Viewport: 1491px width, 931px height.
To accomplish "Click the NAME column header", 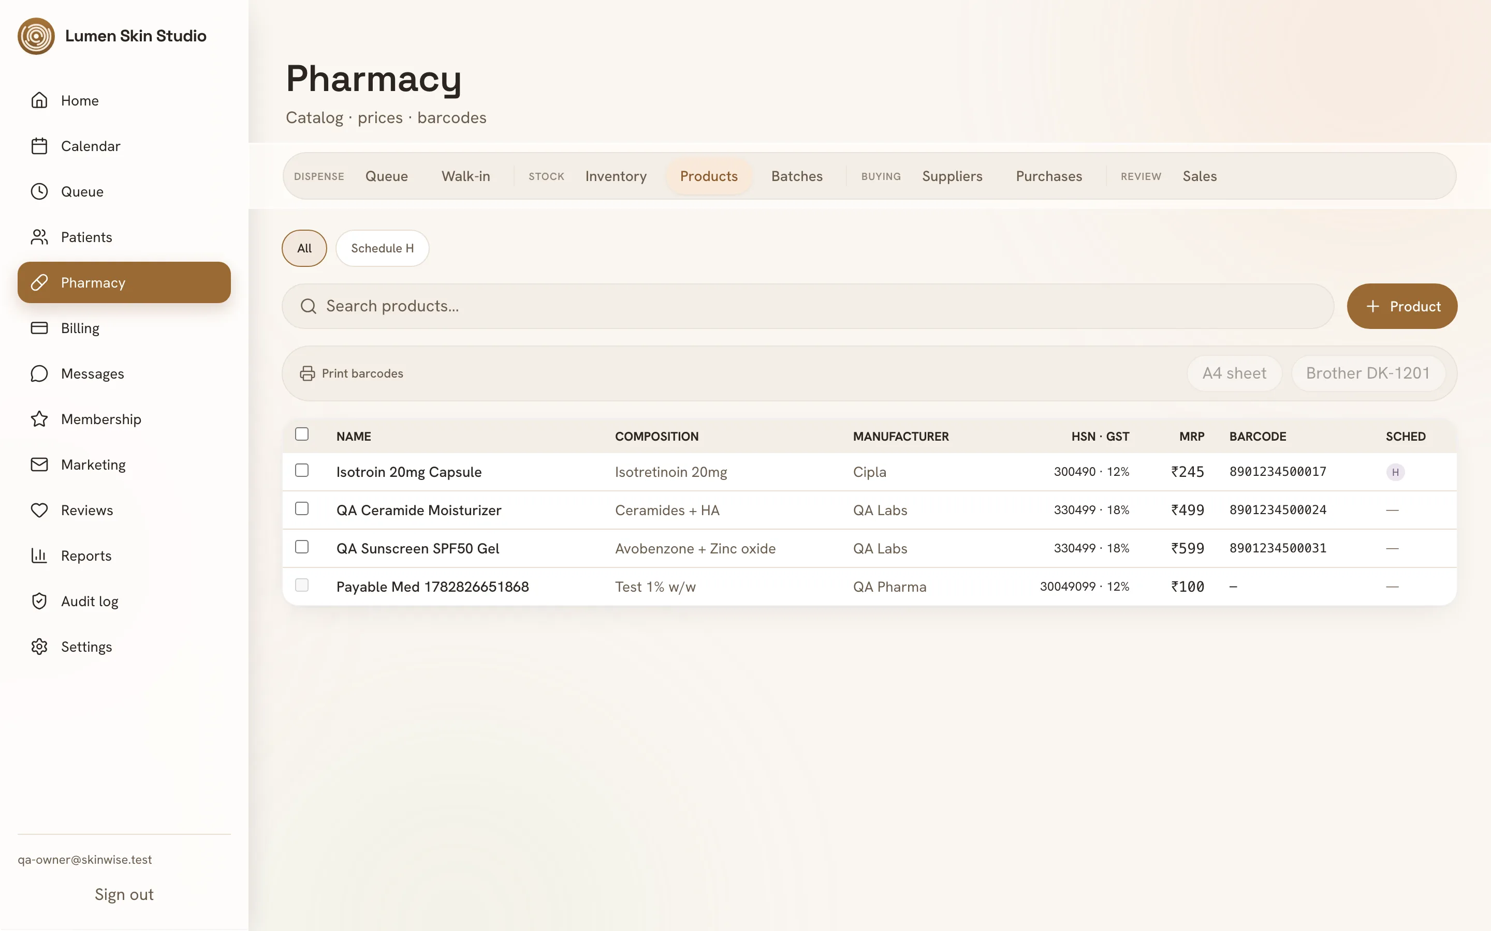I will 354,437.
